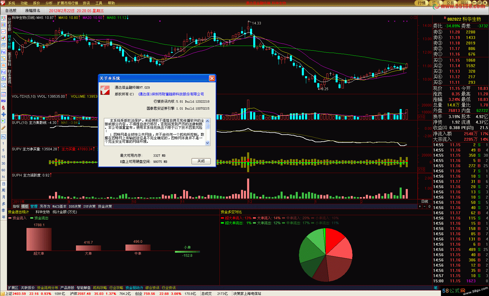Open the 扩展市场行情 menu
The image size is (489, 296).
point(68,3)
